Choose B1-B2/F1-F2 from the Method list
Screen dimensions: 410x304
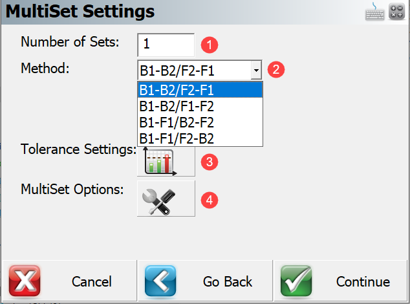pos(200,106)
